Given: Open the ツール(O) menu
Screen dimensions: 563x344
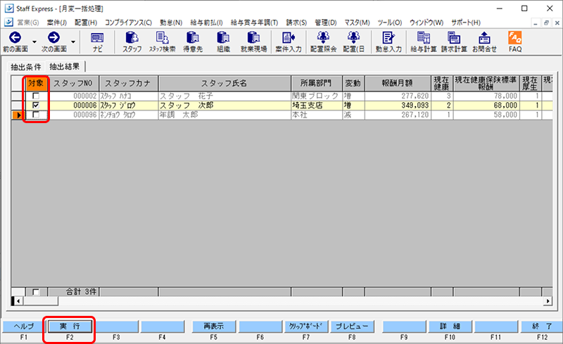Looking at the screenshot, I should (x=390, y=23).
